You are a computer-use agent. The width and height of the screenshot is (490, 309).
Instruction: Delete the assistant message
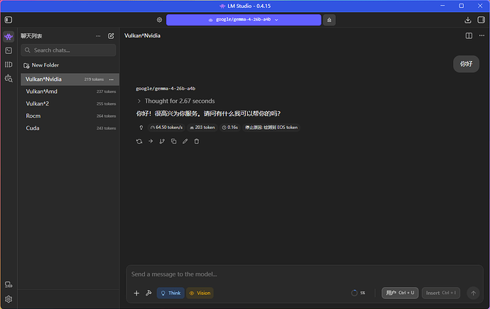pos(197,141)
